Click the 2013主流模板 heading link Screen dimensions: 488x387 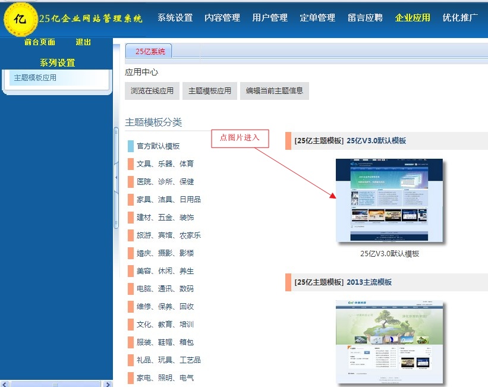coord(369,282)
